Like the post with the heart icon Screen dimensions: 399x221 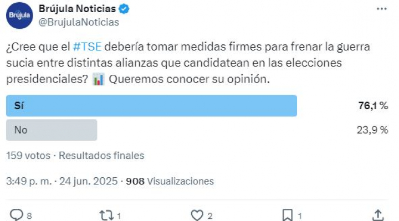(x=197, y=215)
